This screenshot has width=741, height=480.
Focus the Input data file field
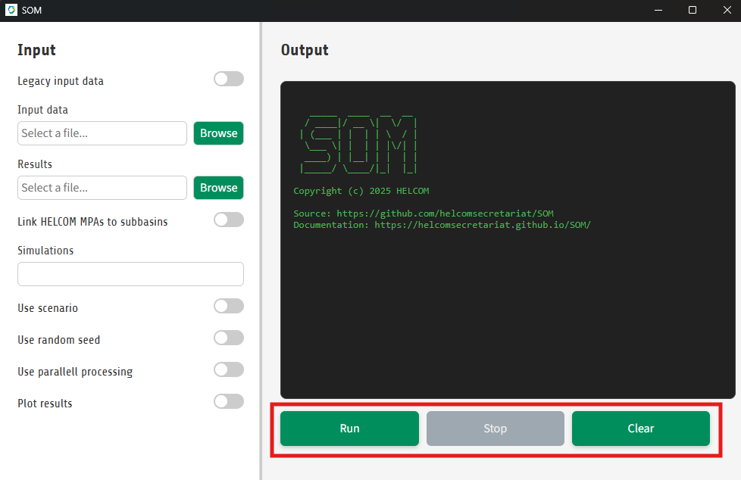click(x=102, y=133)
